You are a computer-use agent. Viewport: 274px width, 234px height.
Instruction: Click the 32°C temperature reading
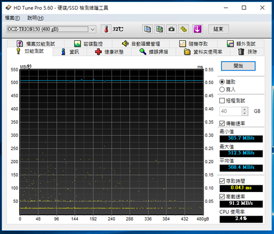(118, 29)
